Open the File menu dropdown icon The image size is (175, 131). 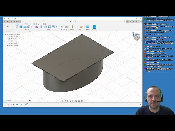[8, 22]
